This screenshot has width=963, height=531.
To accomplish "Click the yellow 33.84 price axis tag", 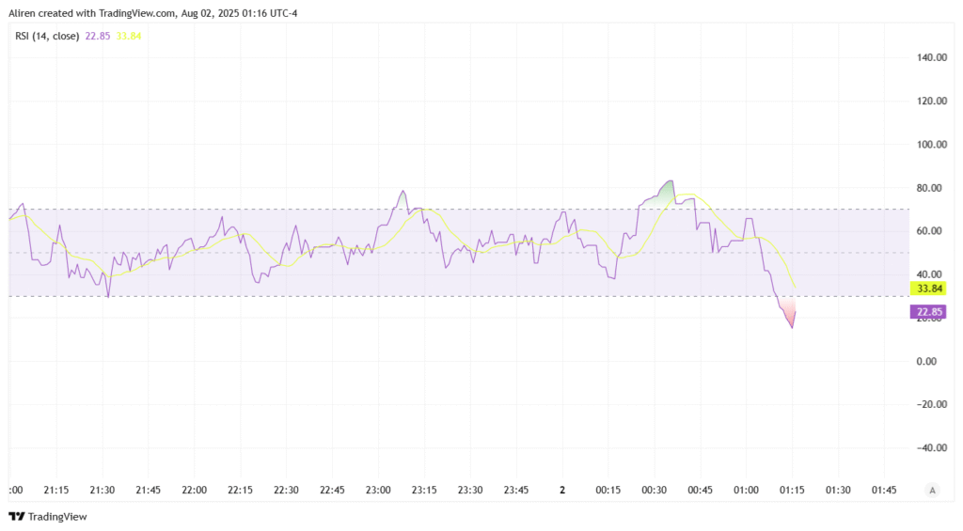I will point(928,289).
